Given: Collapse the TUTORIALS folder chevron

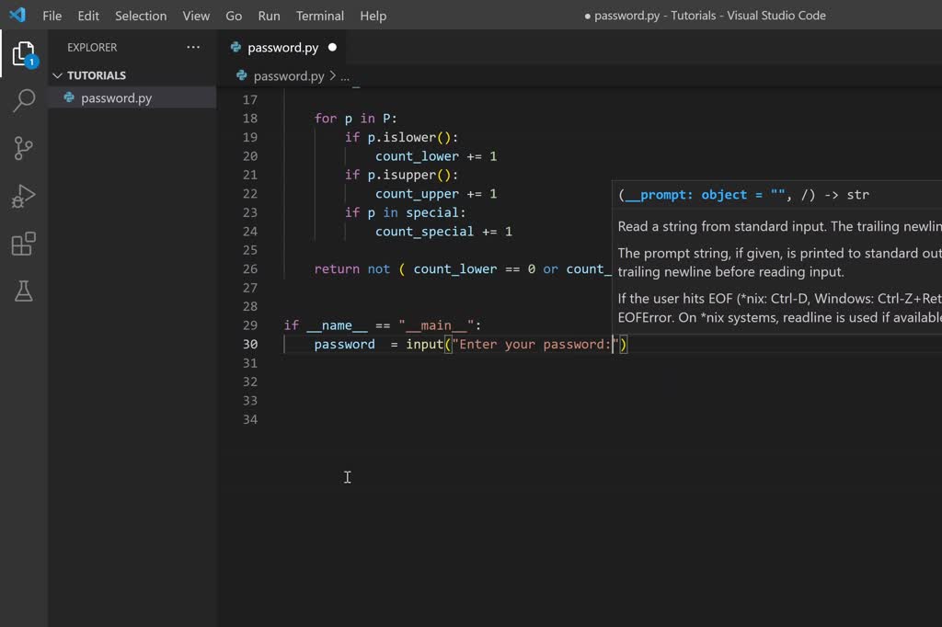Looking at the screenshot, I should pyautogui.click(x=58, y=75).
